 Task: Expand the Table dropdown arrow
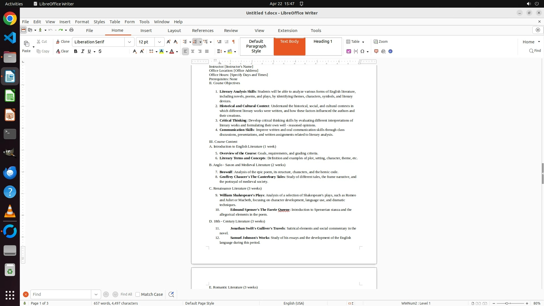(363, 42)
